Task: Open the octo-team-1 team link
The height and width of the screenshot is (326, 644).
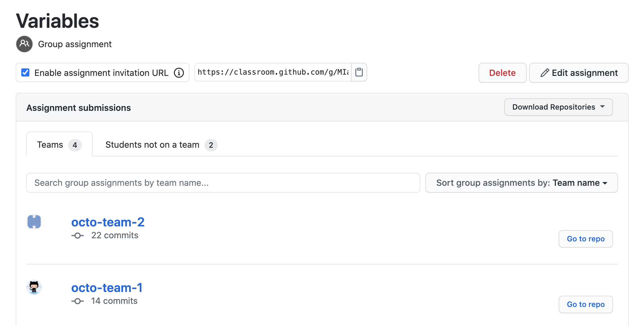Action: click(x=107, y=288)
